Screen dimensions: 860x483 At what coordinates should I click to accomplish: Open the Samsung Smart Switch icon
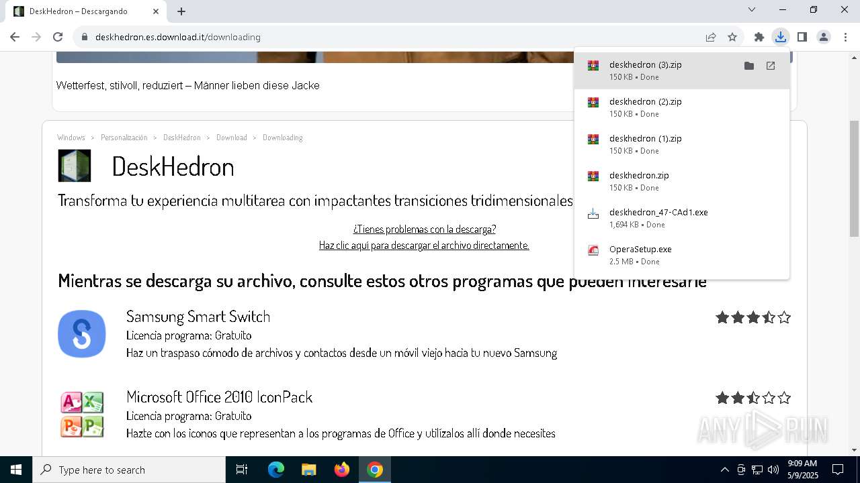[82, 333]
